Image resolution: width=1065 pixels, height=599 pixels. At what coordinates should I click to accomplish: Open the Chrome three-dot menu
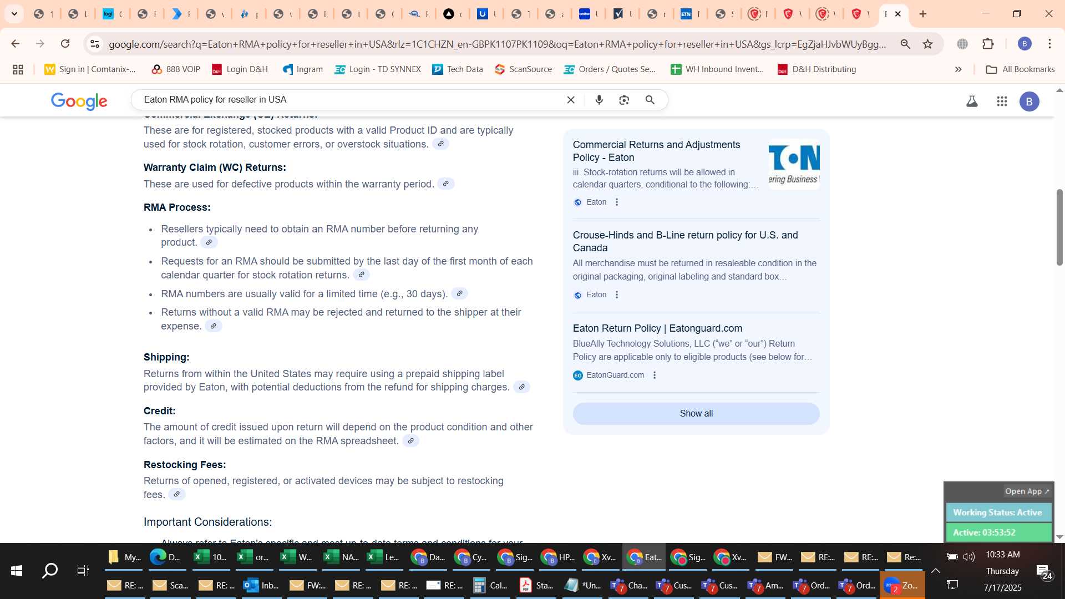pos(1049,44)
